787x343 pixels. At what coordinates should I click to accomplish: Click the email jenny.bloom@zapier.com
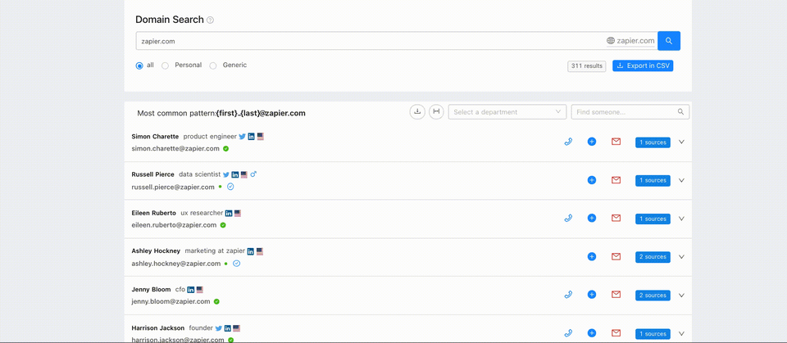(171, 301)
